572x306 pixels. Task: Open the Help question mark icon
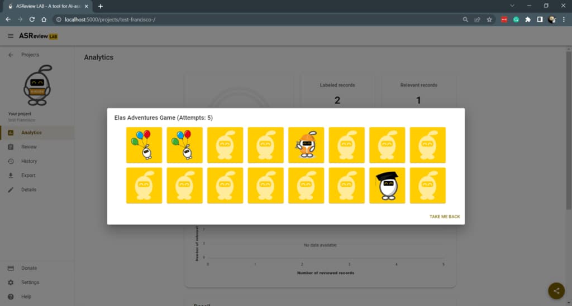click(11, 297)
